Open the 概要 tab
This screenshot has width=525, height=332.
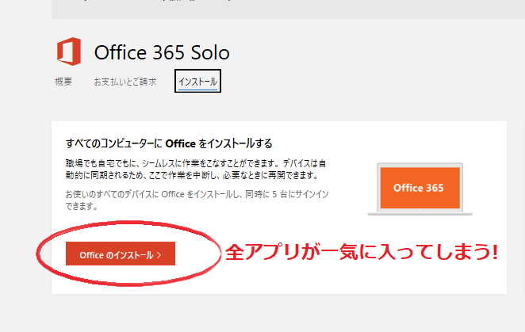click(63, 82)
